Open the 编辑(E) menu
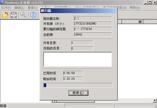The image size is (157, 108). coord(19,8)
